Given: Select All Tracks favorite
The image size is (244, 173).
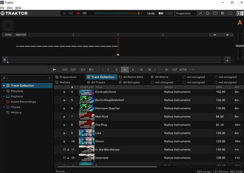Looking at the screenshot, I should tap(96, 82).
